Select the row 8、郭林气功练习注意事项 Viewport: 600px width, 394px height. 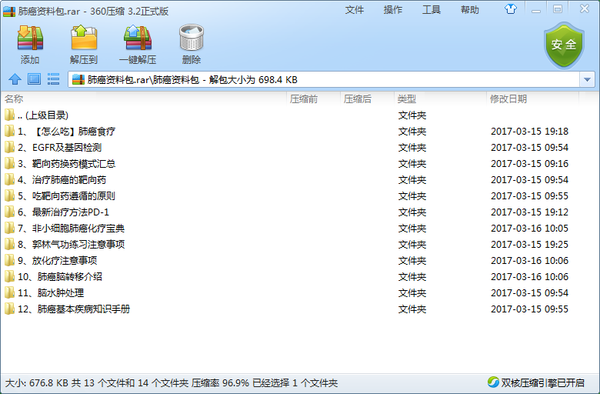300,244
